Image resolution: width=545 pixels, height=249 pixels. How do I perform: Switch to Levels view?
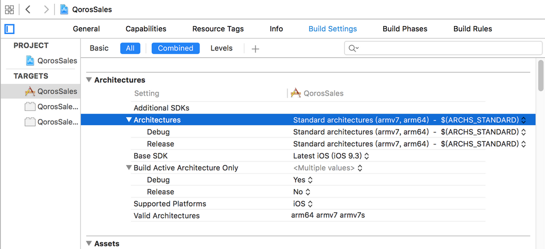[x=221, y=48]
